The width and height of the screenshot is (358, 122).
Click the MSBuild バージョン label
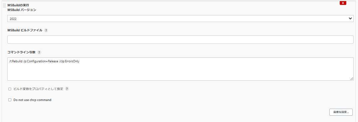pyautogui.click(x=22, y=10)
